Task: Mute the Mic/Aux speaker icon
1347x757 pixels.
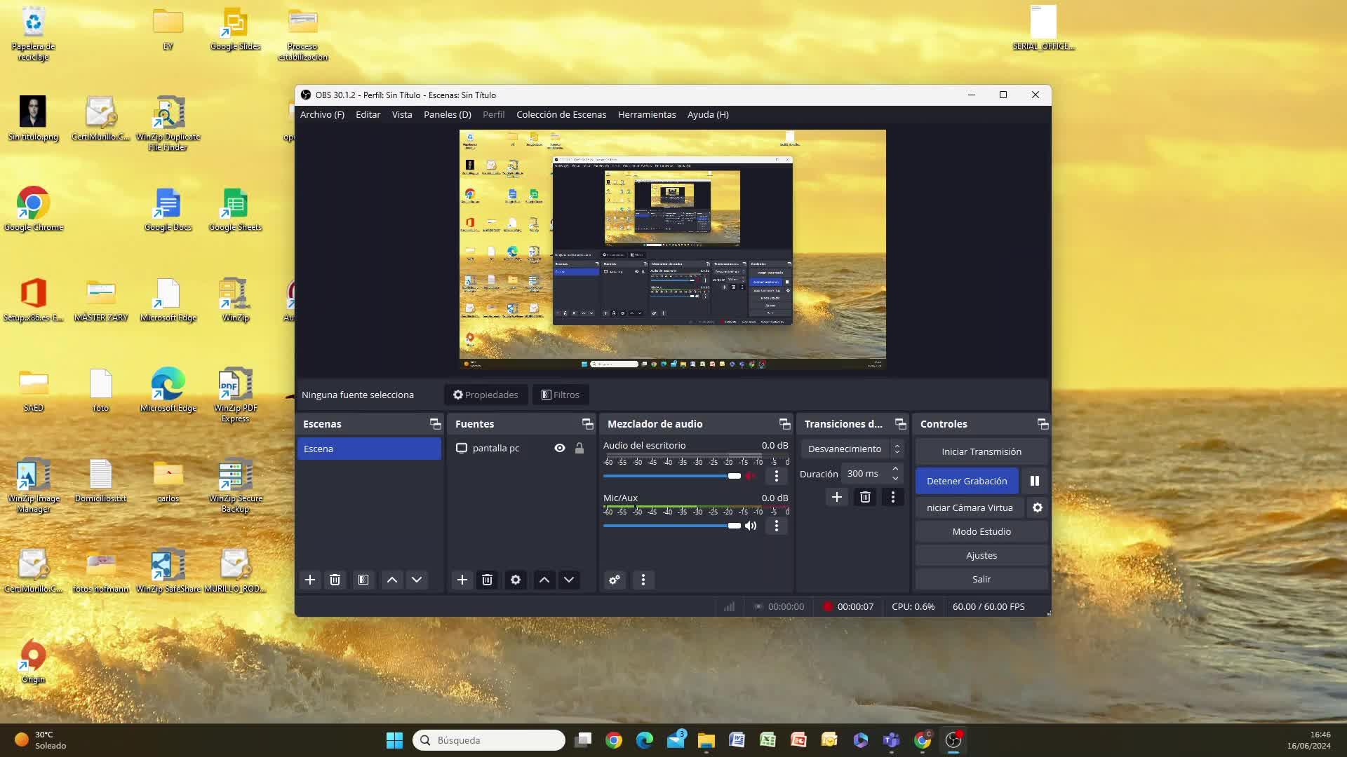Action: point(751,526)
